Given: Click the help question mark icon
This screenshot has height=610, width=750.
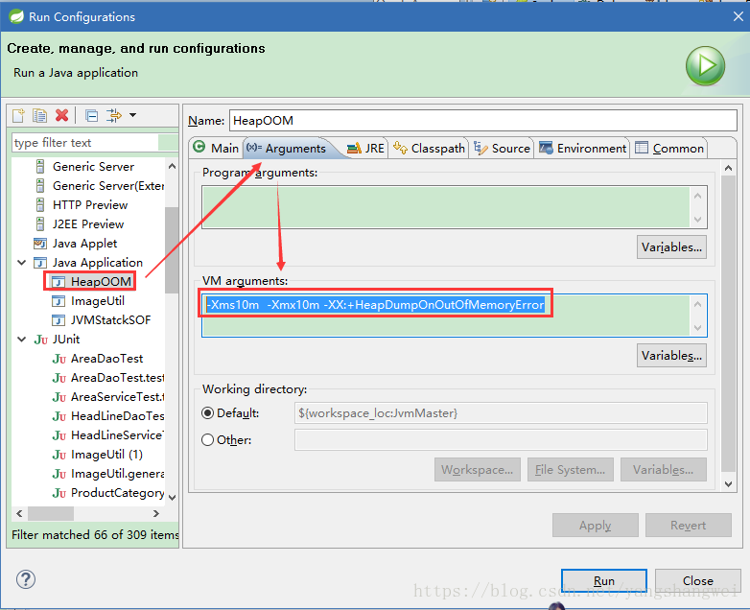Looking at the screenshot, I should (26, 579).
